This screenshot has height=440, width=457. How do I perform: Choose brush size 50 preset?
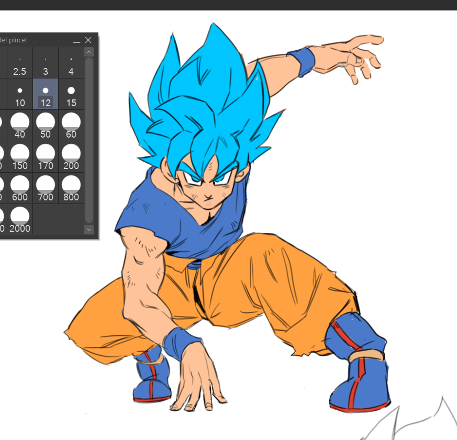click(46, 126)
